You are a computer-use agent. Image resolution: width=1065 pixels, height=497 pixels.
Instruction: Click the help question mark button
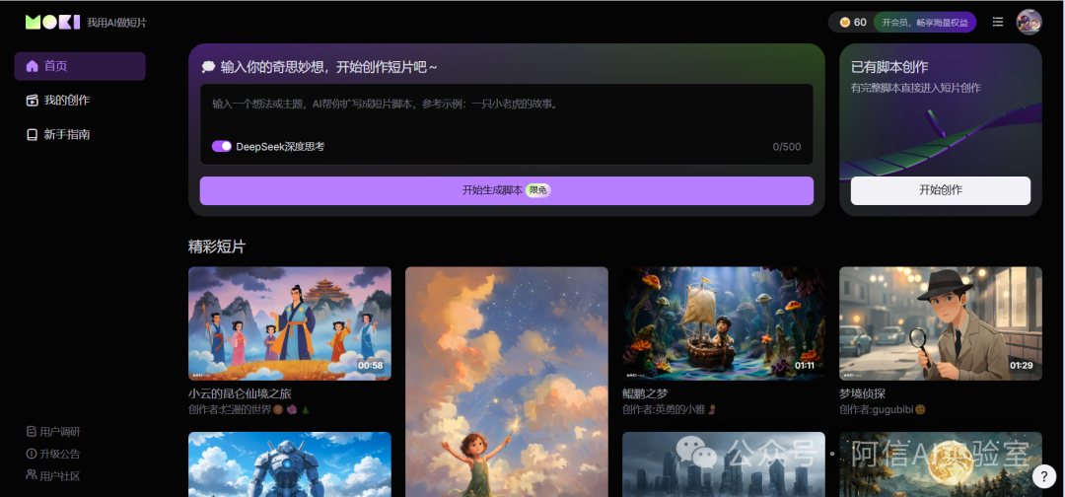tap(1044, 476)
